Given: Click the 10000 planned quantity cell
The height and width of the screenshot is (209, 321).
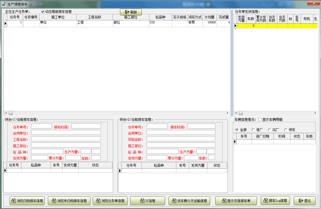Looking at the screenshot, I should pos(210,24).
